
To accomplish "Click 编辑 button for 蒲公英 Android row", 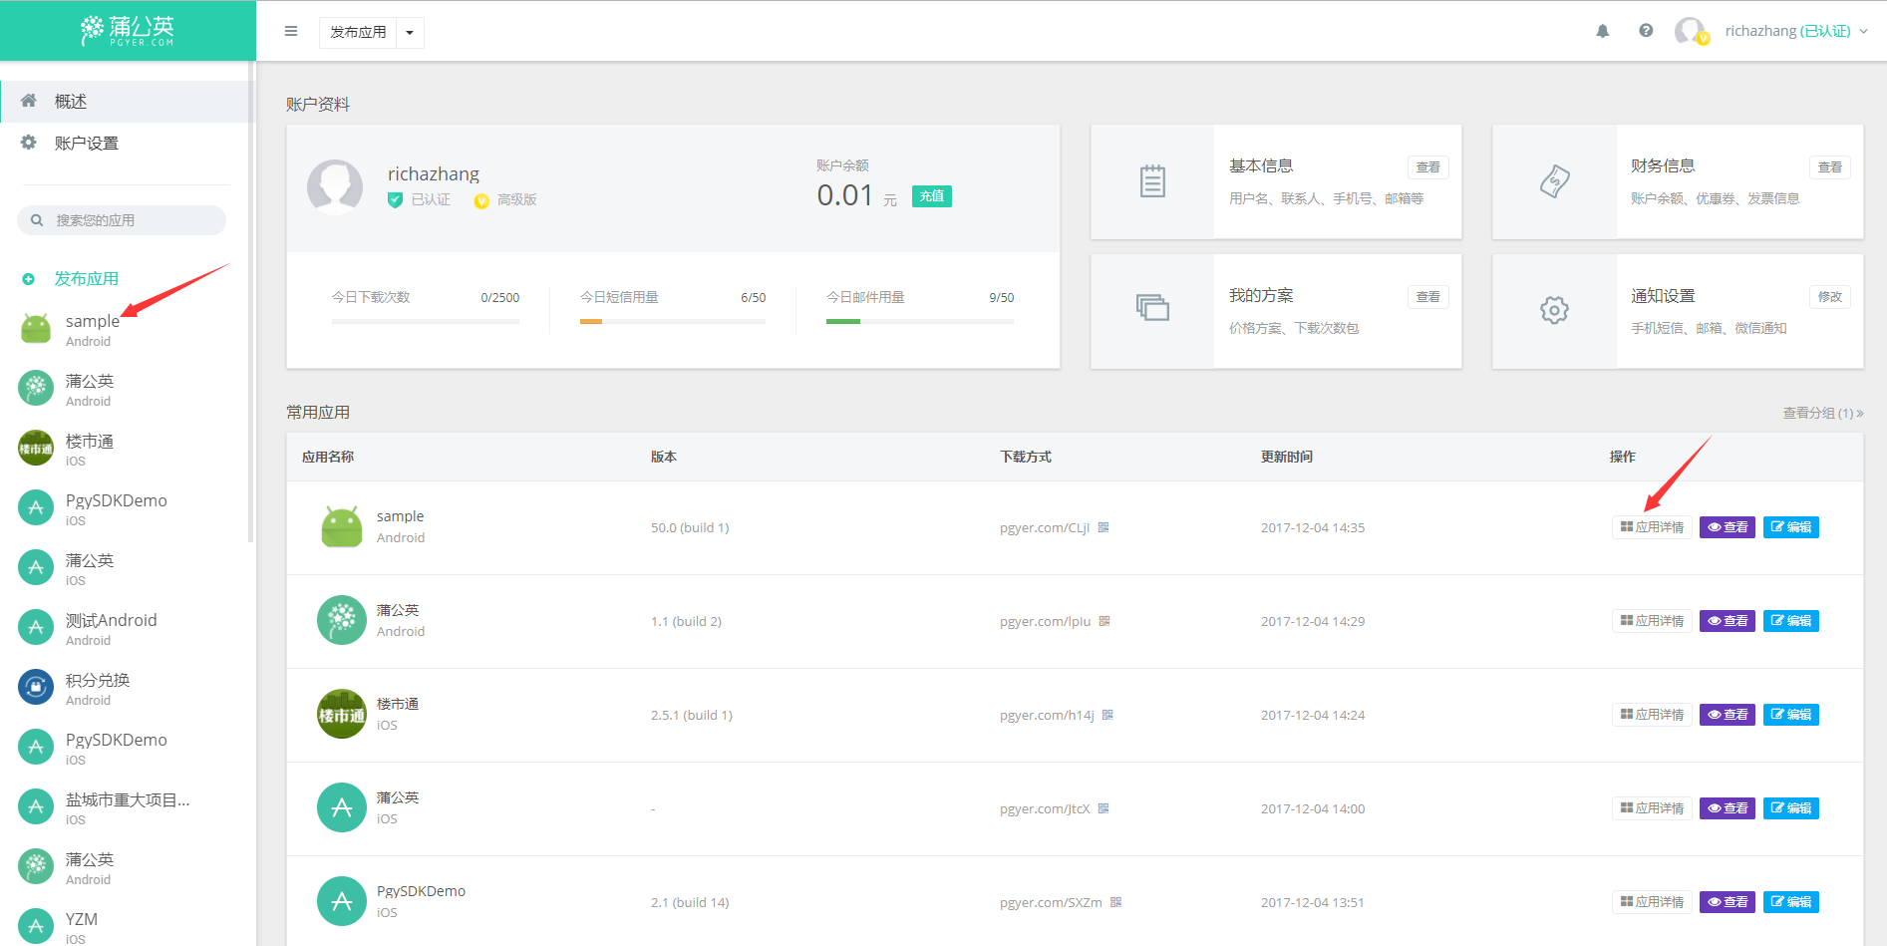I will point(1791,621).
